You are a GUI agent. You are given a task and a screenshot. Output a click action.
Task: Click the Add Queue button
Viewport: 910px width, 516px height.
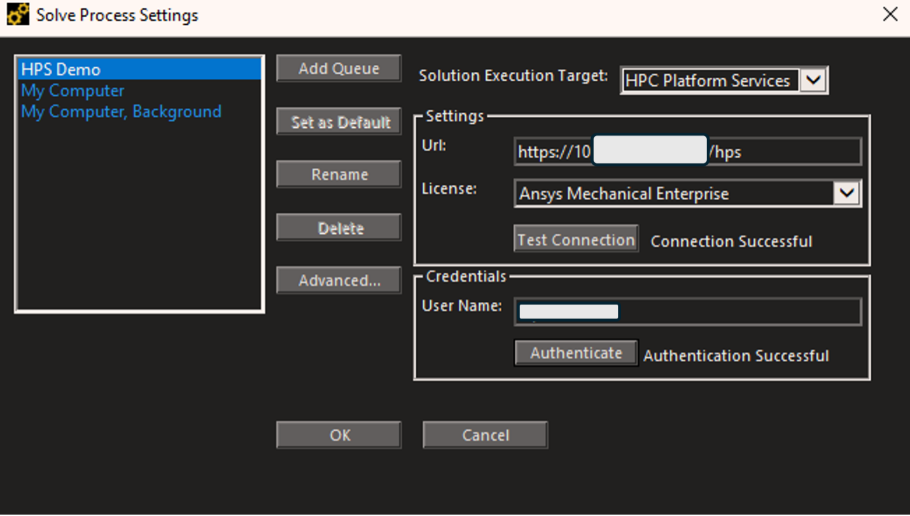pyautogui.click(x=339, y=68)
